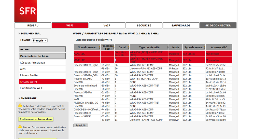This screenshot has height=139, width=254.
Task: Sort table by Nom du réseau icon
Action: pos(100,47)
